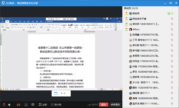Enable picture-in-picture with 画中画

(56, 105)
